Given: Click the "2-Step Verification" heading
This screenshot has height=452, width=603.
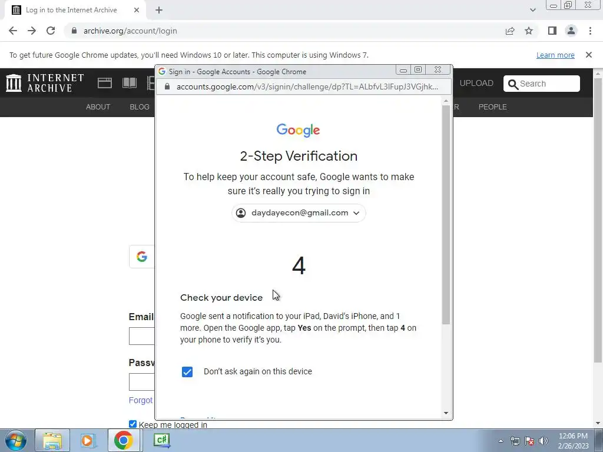Looking at the screenshot, I should tap(299, 156).
